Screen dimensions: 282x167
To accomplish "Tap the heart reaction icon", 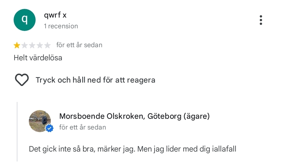I will click(x=22, y=80).
